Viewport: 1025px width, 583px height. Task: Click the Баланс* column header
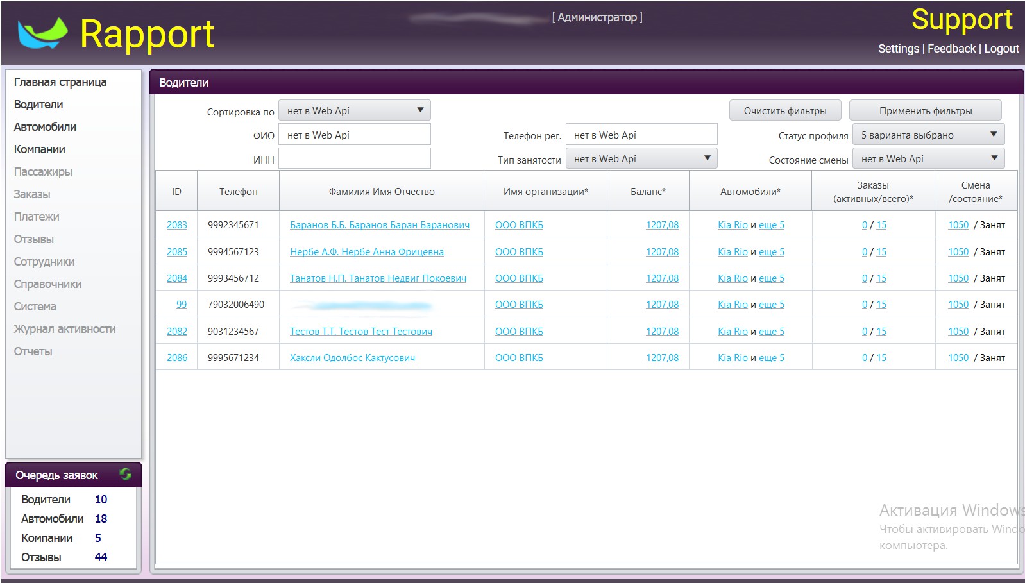pos(648,191)
